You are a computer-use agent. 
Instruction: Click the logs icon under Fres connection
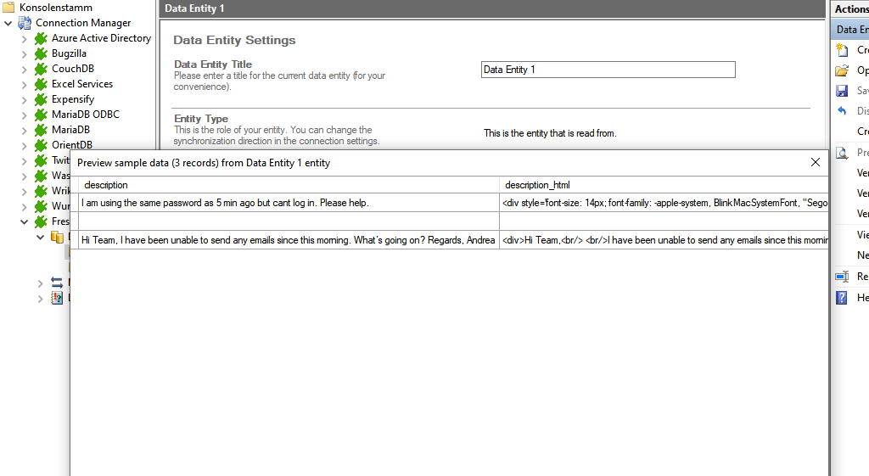[x=57, y=298]
